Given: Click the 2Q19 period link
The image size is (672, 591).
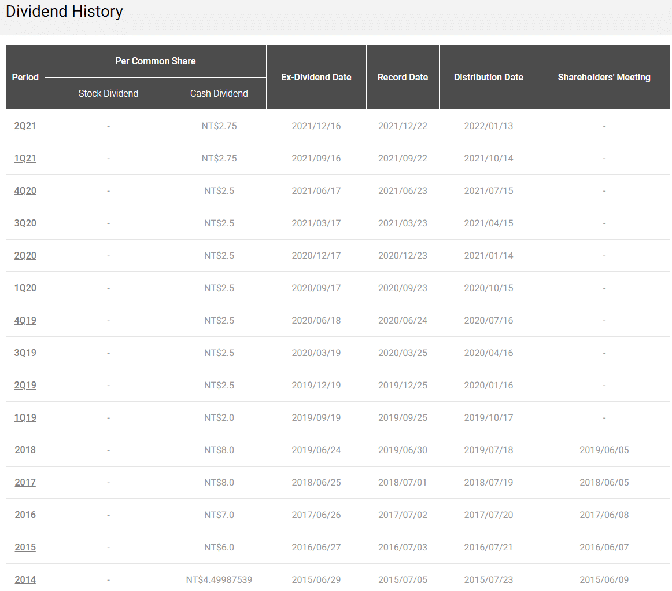Looking at the screenshot, I should coord(25,385).
